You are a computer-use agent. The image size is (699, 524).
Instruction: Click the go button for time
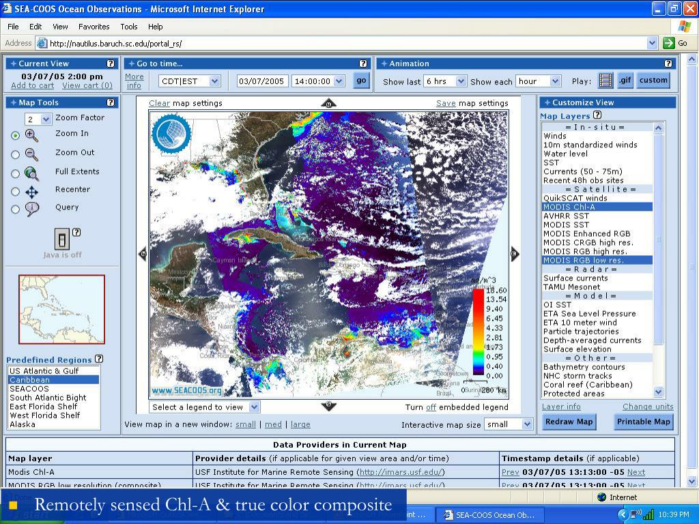point(361,81)
